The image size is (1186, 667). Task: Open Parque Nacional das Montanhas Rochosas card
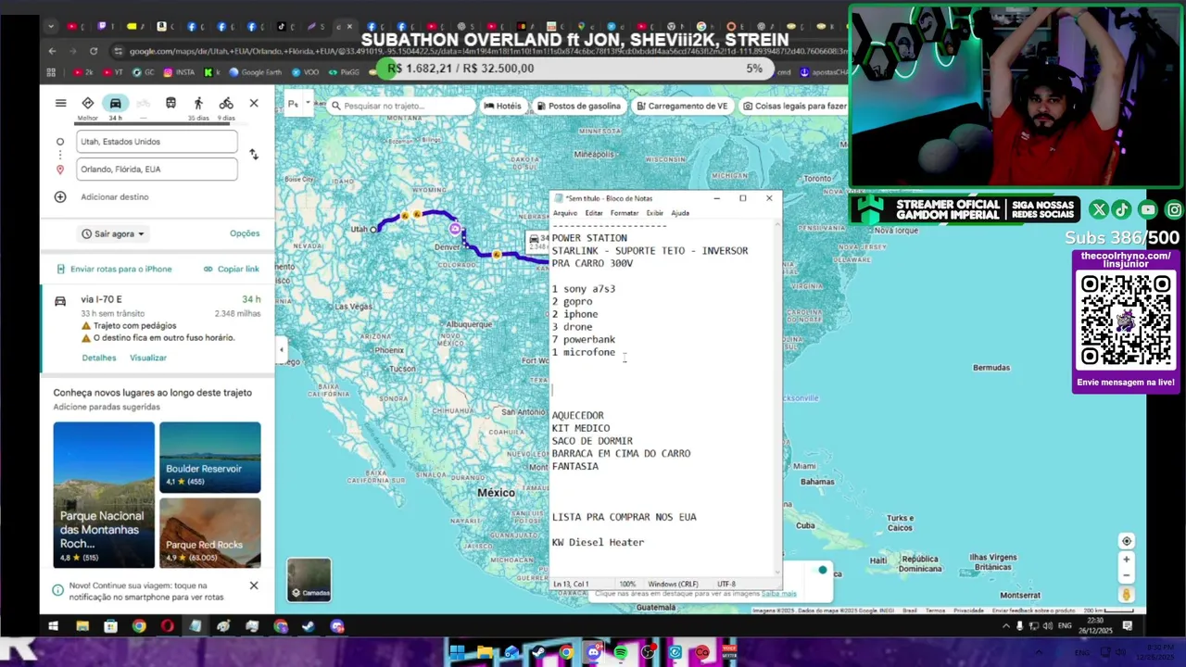[104, 495]
